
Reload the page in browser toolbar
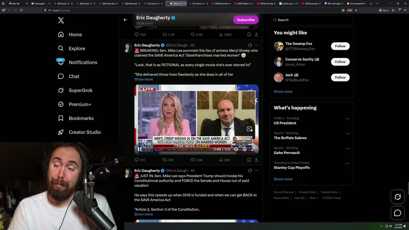point(21,10)
